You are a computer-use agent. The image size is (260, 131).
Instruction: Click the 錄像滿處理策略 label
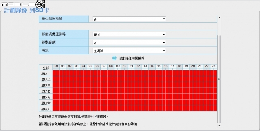click(x=54, y=34)
